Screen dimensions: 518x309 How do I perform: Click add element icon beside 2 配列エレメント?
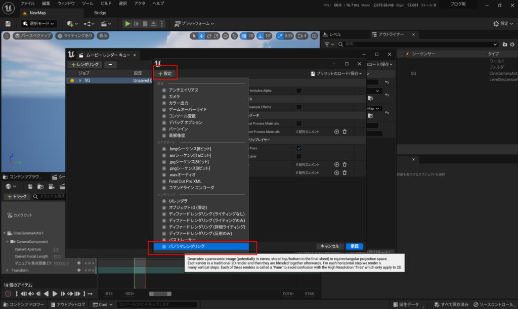pos(336,131)
